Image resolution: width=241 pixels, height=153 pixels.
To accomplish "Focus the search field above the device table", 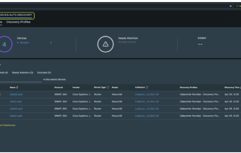I will coord(21,80).
